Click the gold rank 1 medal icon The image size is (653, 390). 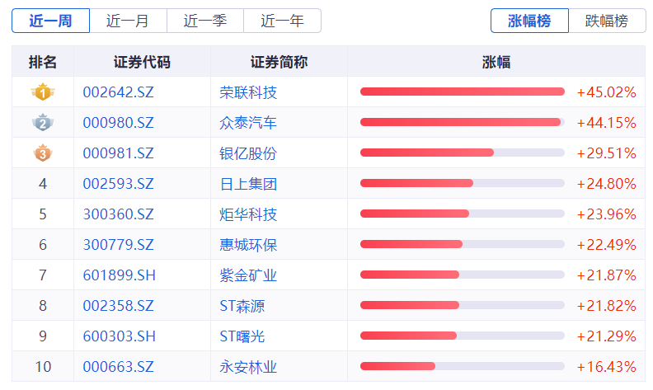pyautogui.click(x=43, y=92)
